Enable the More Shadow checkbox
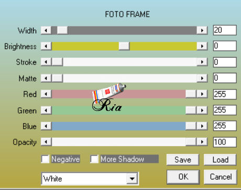This screenshot has height=190, width=241. pos(94,159)
